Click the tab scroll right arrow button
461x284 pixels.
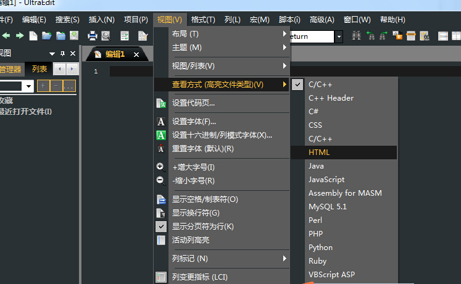pyautogui.click(x=72, y=69)
